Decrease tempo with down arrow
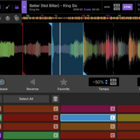The height and width of the screenshot is (140, 140). (106, 83)
